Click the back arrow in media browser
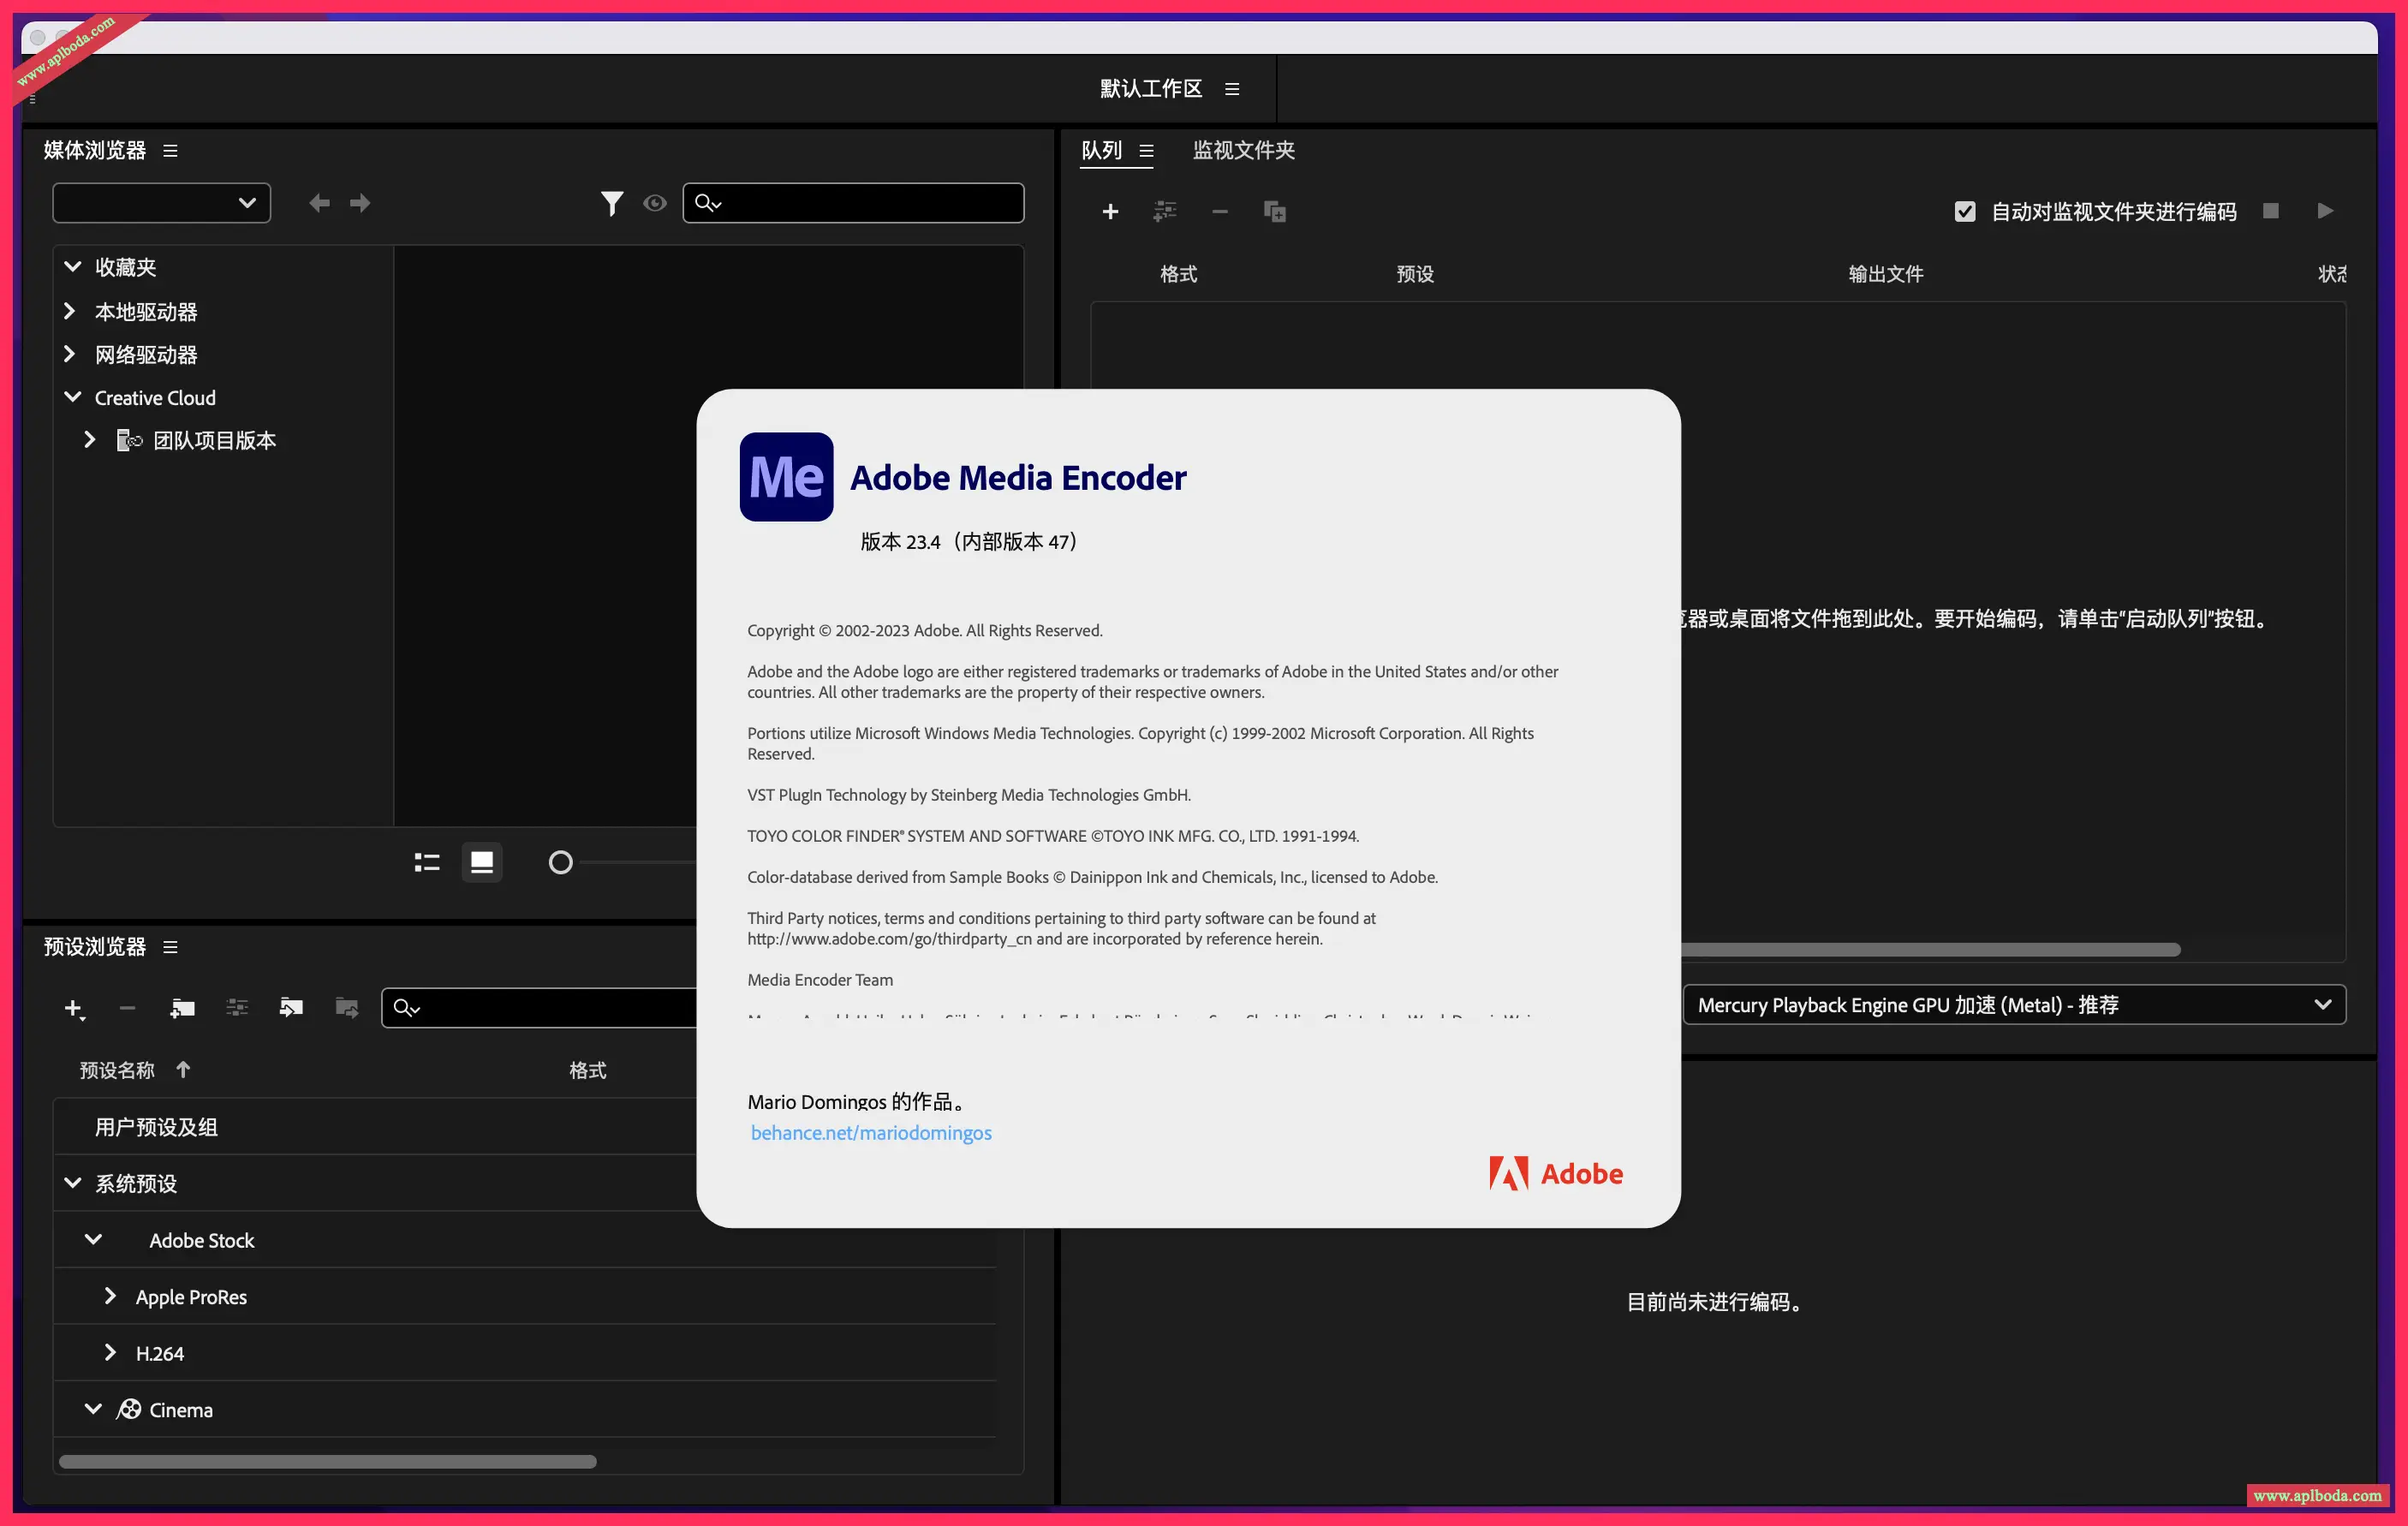Screen dimensions: 2408x1526 click(319, 203)
